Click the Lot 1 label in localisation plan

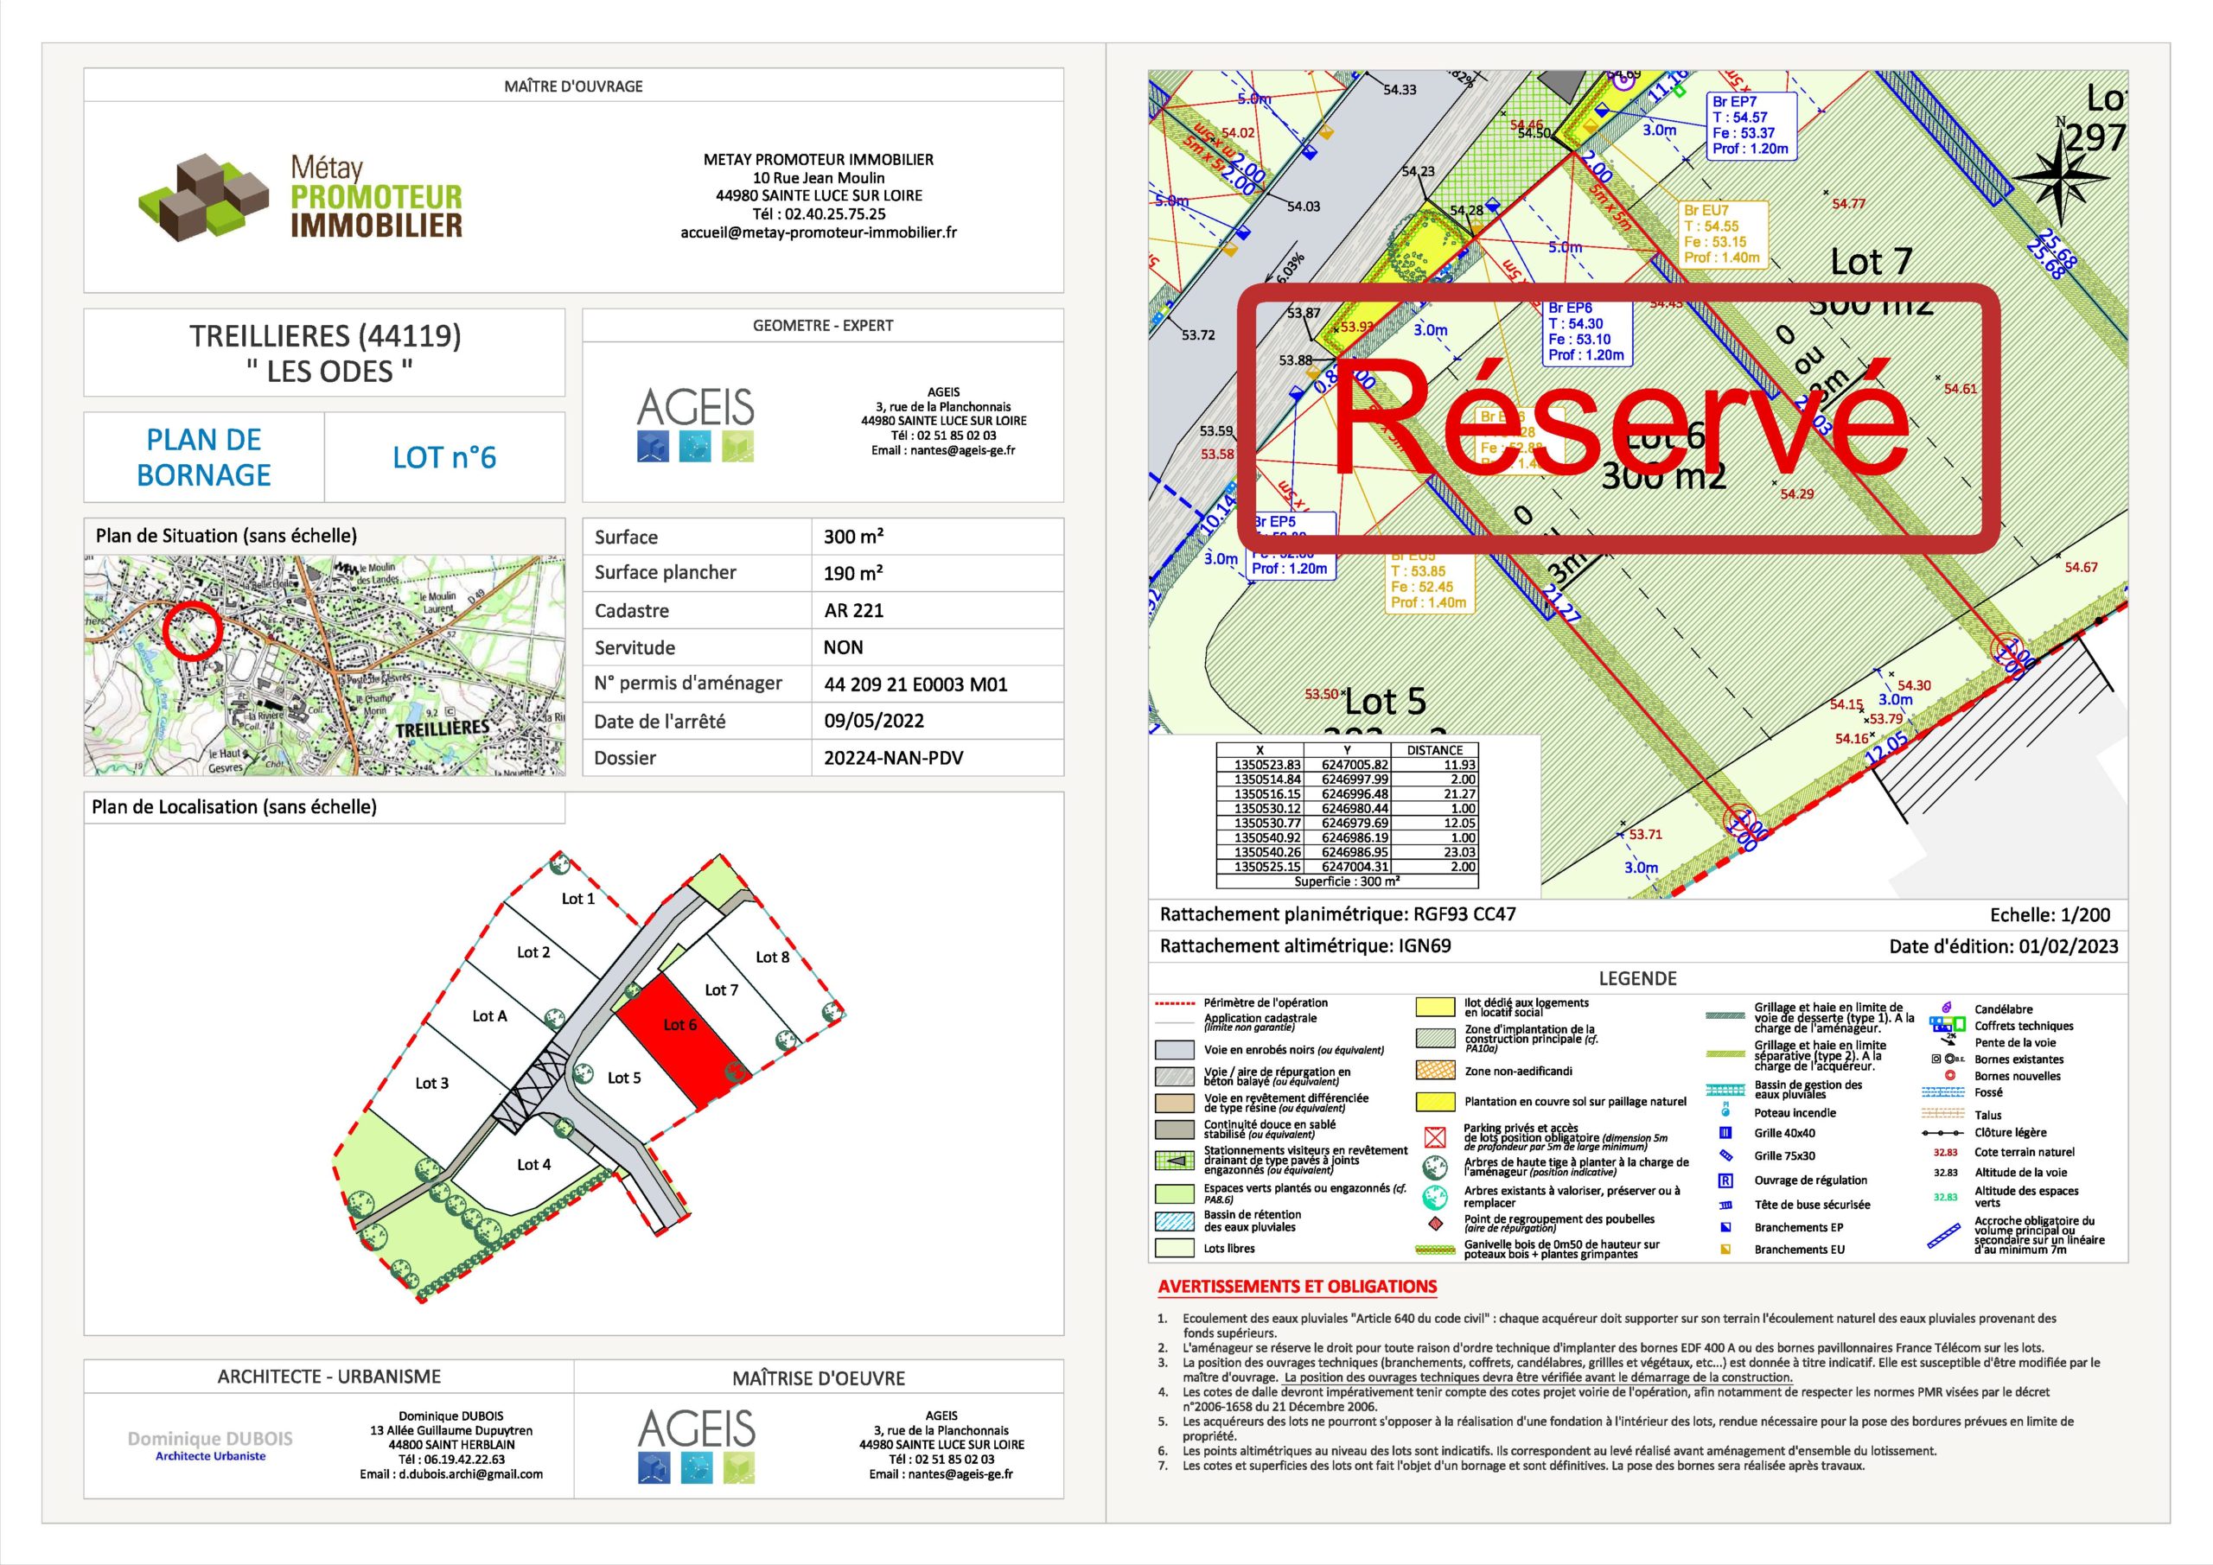click(x=578, y=898)
